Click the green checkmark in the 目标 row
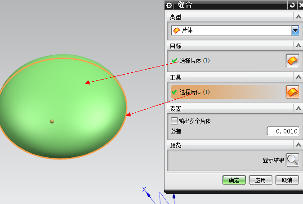303x204 pixels. click(x=174, y=61)
